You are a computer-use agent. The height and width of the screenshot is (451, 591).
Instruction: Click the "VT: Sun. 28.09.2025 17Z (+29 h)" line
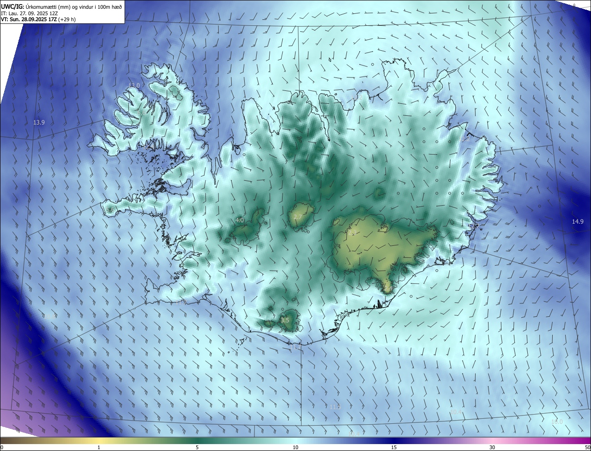(38, 20)
